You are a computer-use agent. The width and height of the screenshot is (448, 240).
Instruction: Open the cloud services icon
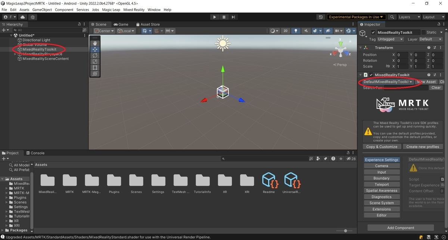point(23,17)
